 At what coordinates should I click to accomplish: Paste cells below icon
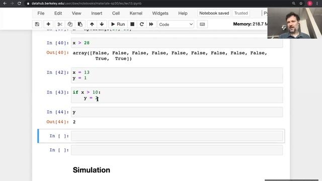point(80,24)
